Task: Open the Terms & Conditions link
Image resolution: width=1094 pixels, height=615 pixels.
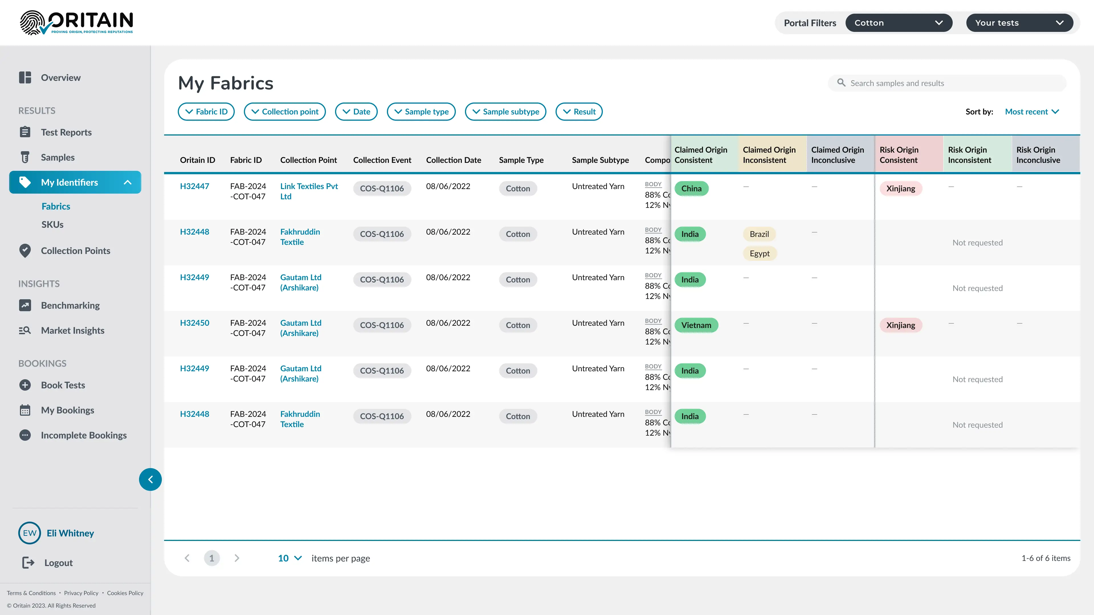Action: click(31, 593)
